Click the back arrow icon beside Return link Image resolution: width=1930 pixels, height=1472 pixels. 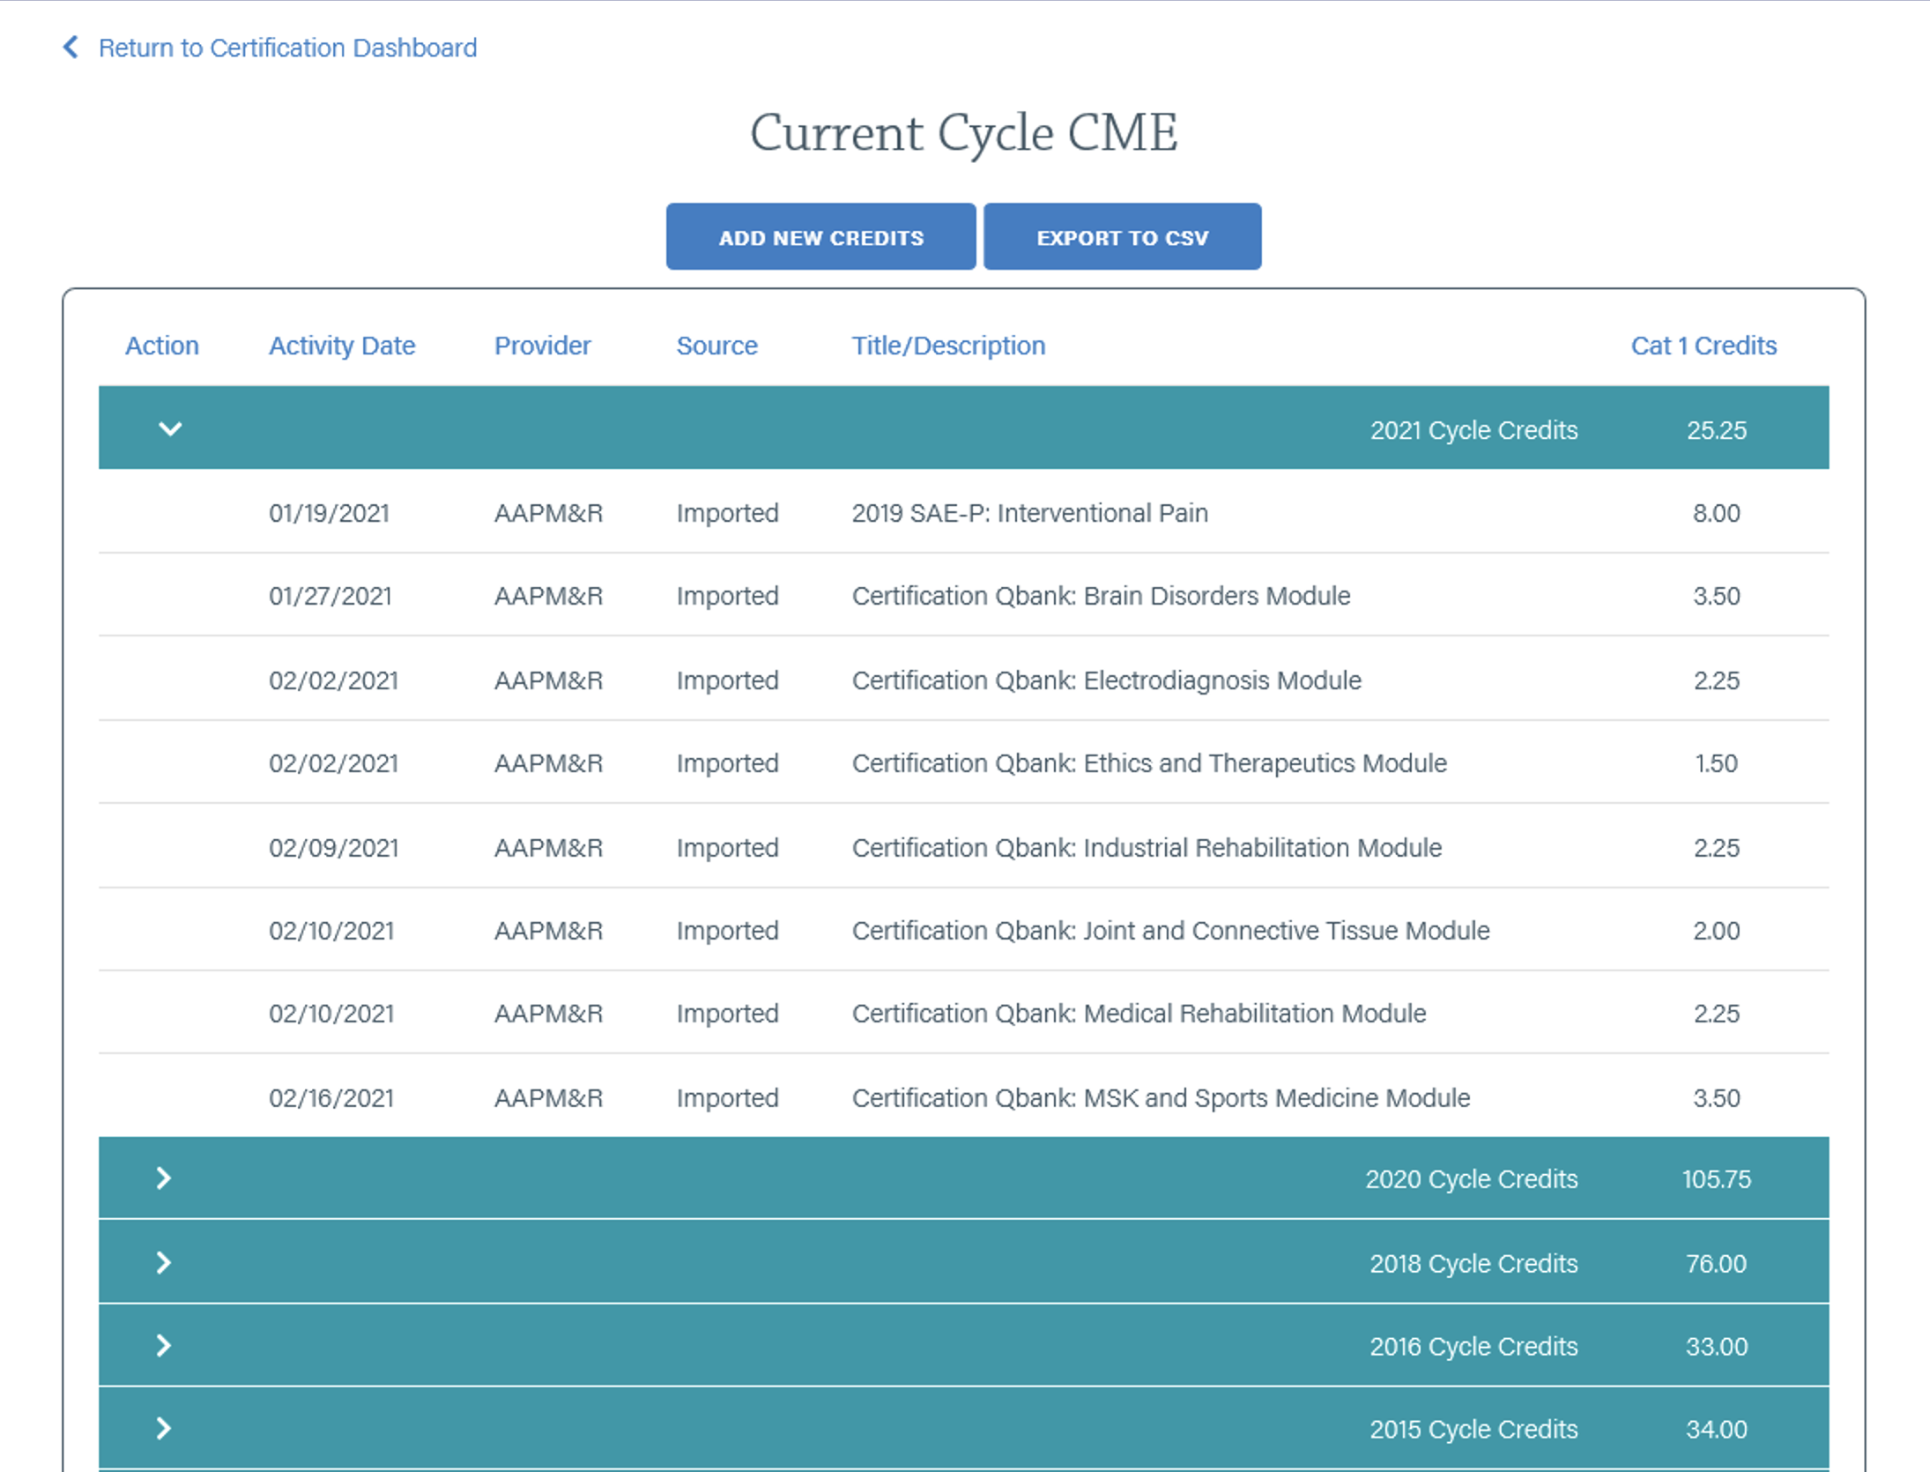point(71,47)
